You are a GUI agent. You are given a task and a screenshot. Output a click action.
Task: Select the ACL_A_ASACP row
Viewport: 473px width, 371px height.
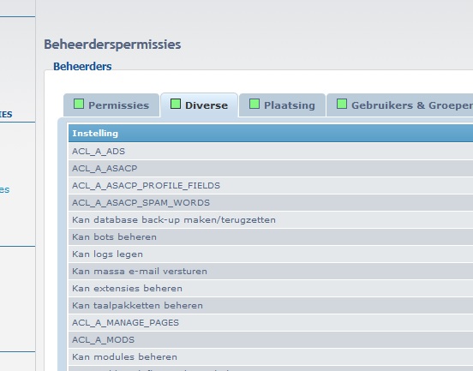pos(271,168)
